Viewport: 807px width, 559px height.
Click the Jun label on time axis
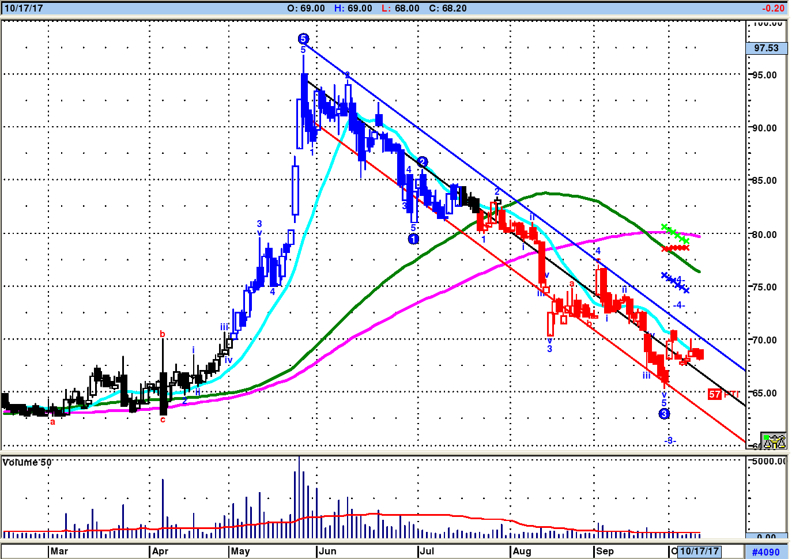tap(327, 551)
